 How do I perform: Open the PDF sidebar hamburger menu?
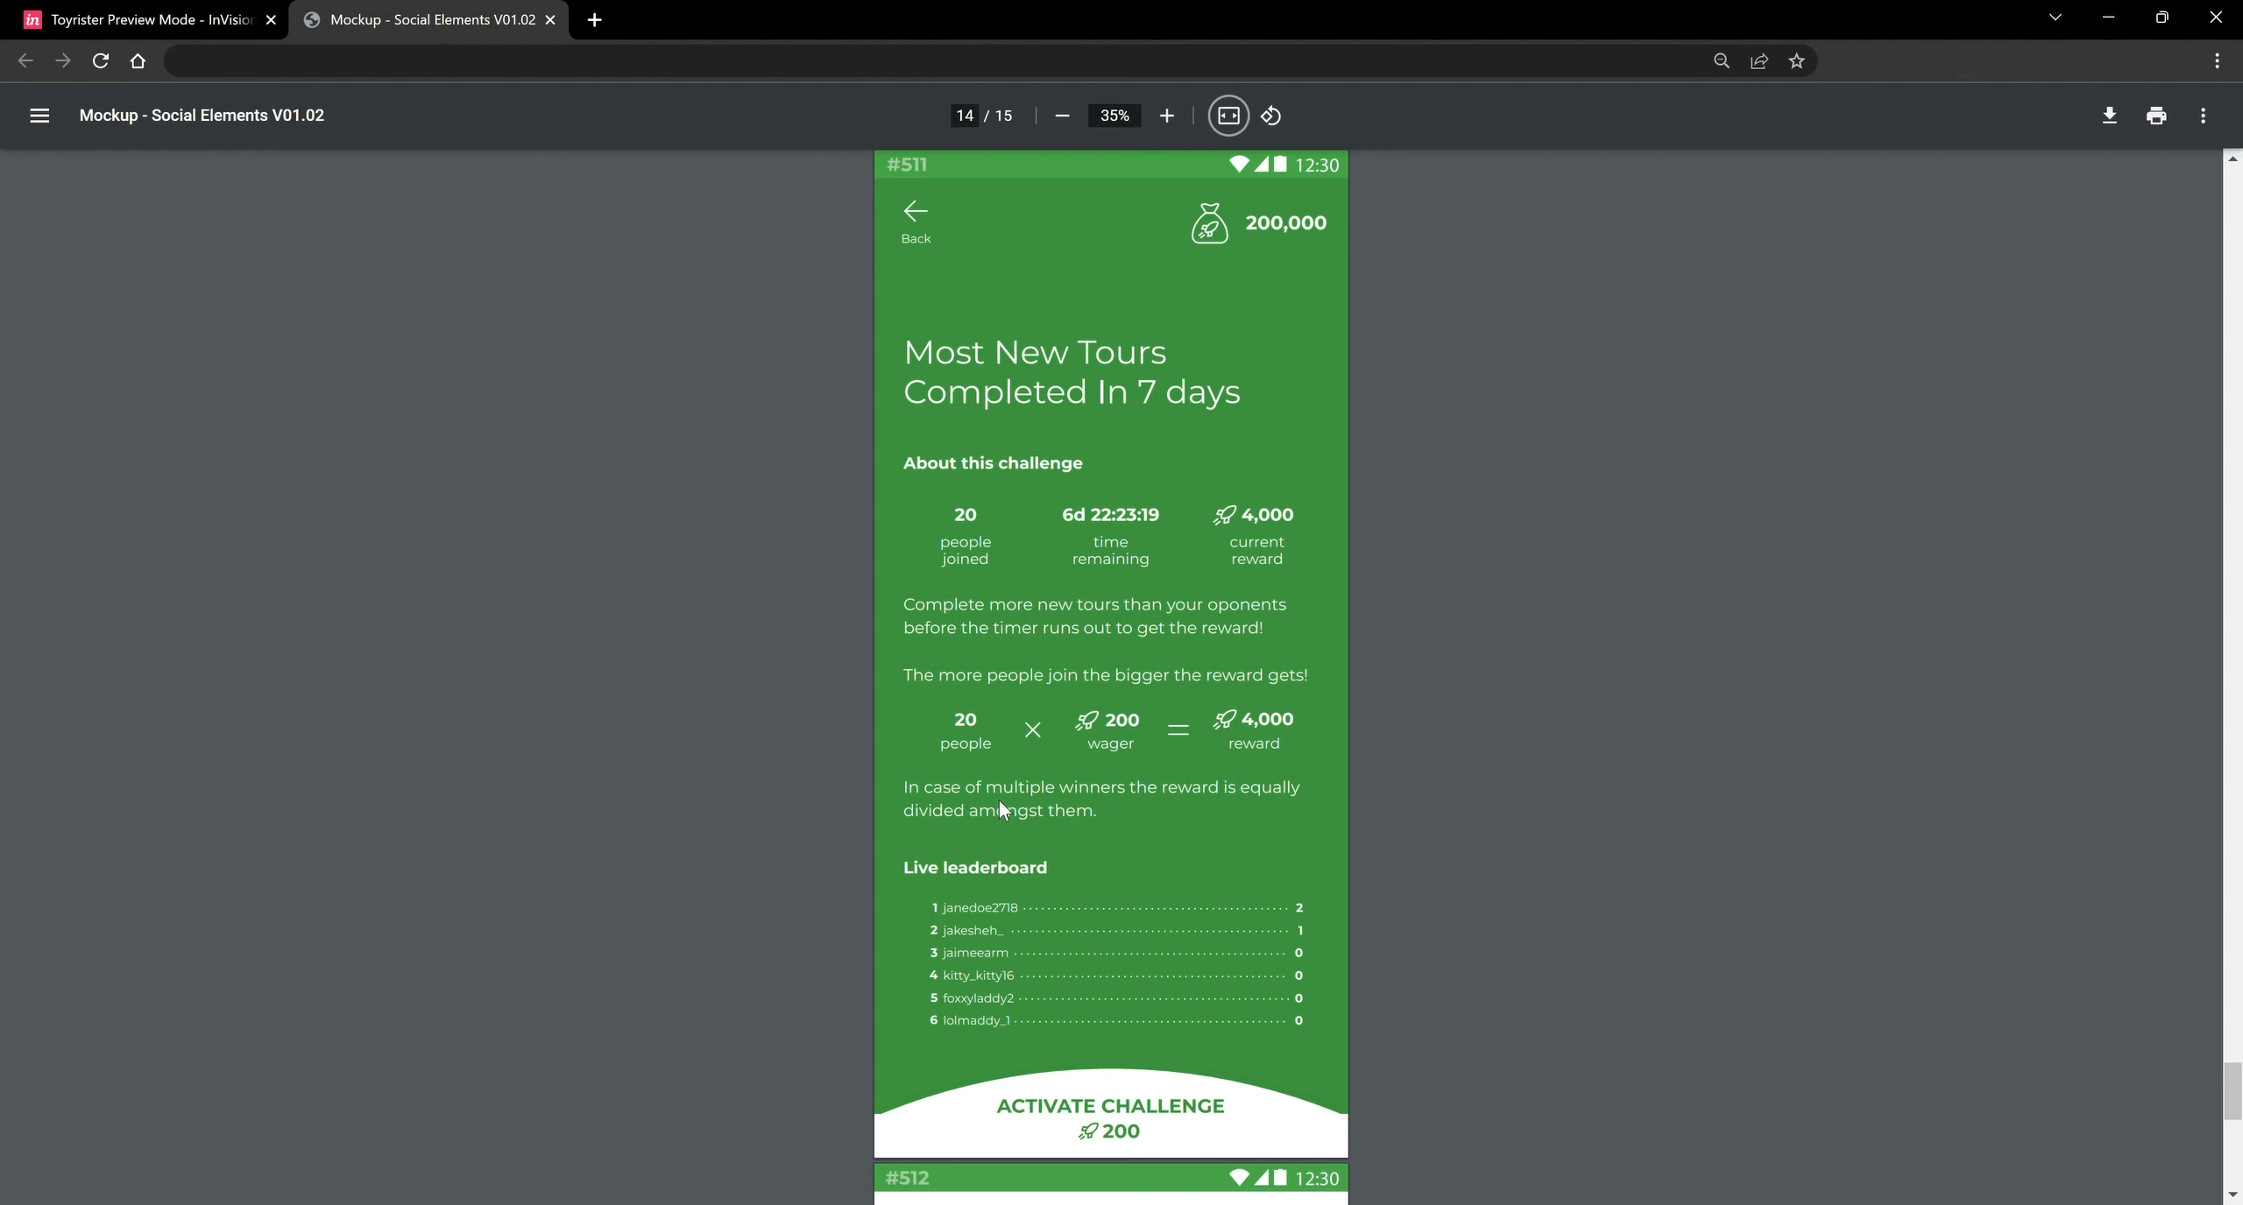[39, 116]
